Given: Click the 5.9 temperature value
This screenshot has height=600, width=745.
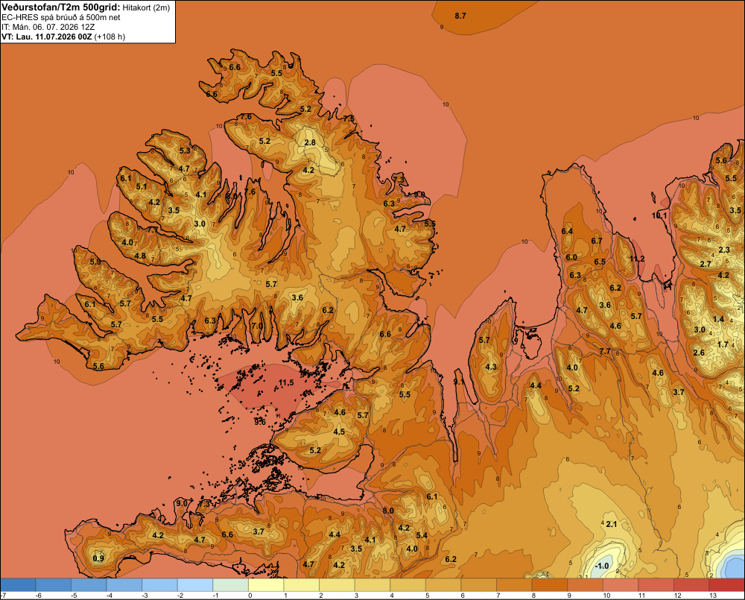Looking at the screenshot, I should [95, 262].
